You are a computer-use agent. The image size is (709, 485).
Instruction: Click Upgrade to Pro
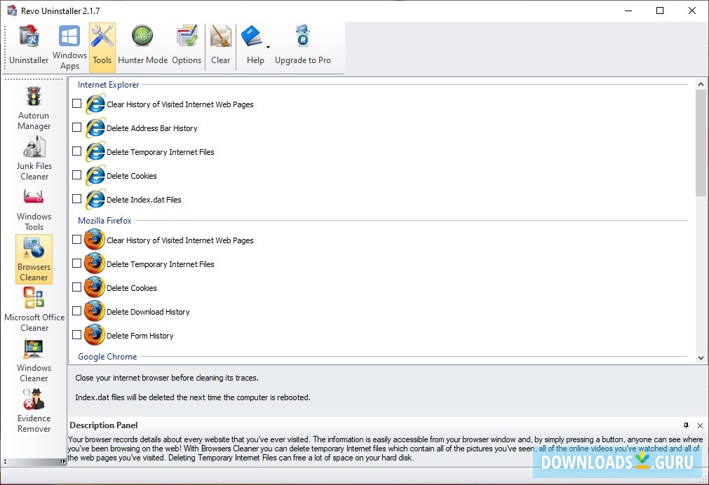point(304,43)
